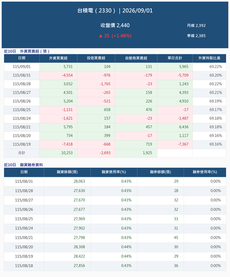The image size is (230, 277).
Task: Click the 融券餘額(張) column header
Action: coord(160,172)
